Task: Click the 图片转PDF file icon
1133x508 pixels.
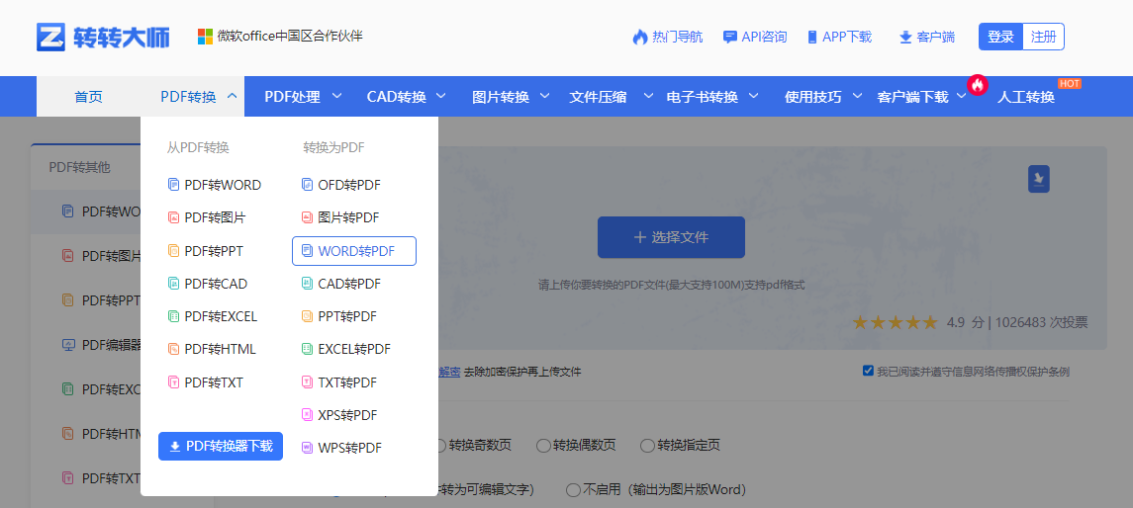Action: coord(307,217)
